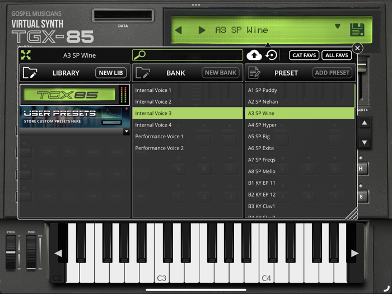Click the previous preset left arrow in LCD display
The height and width of the screenshot is (294, 392).
[179, 30]
